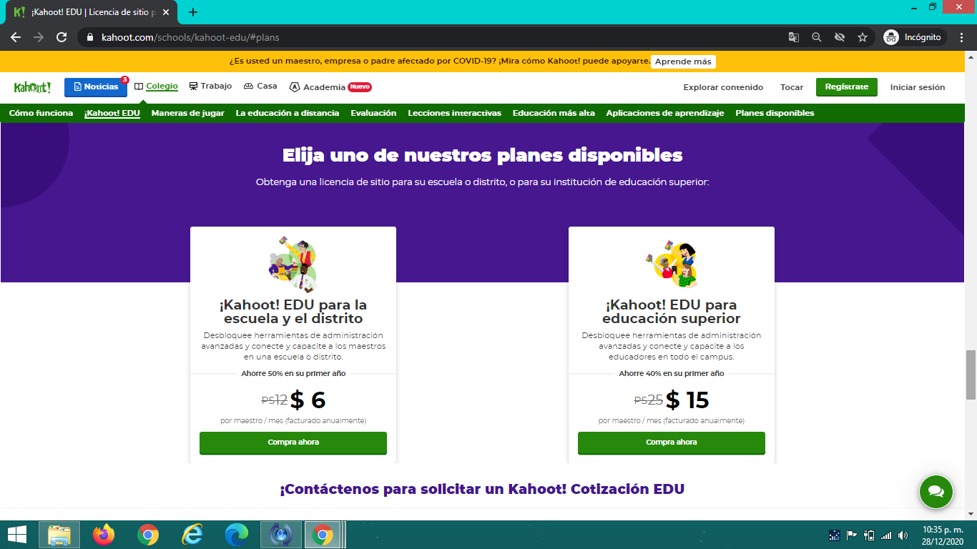Open Educación más alta menu item
This screenshot has width=977, height=549.
coord(554,113)
